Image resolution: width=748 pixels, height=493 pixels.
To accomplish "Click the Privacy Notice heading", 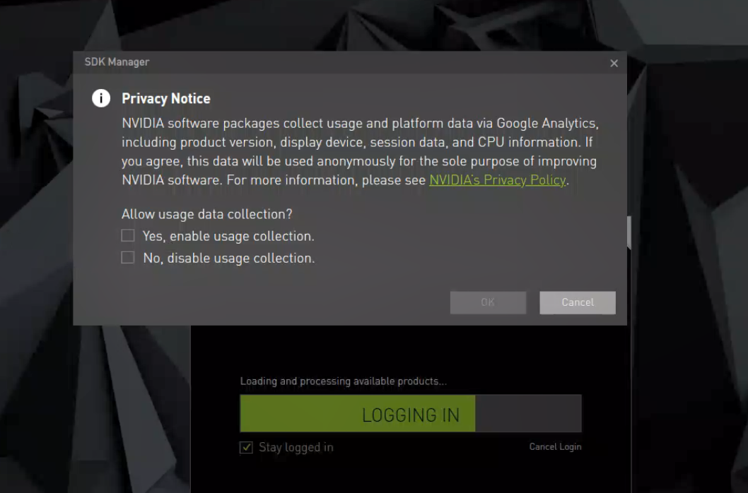I will pos(166,99).
